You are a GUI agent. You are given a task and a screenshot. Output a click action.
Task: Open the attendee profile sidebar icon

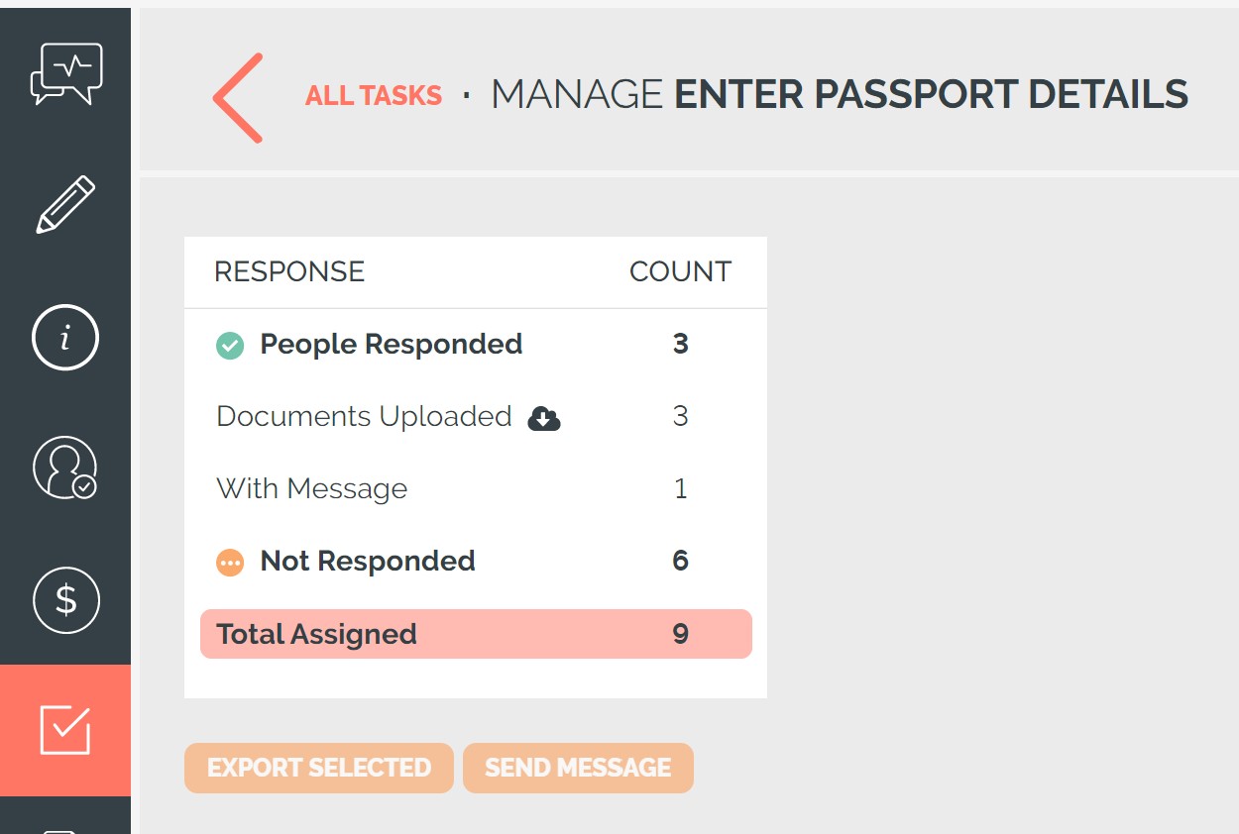(65, 468)
